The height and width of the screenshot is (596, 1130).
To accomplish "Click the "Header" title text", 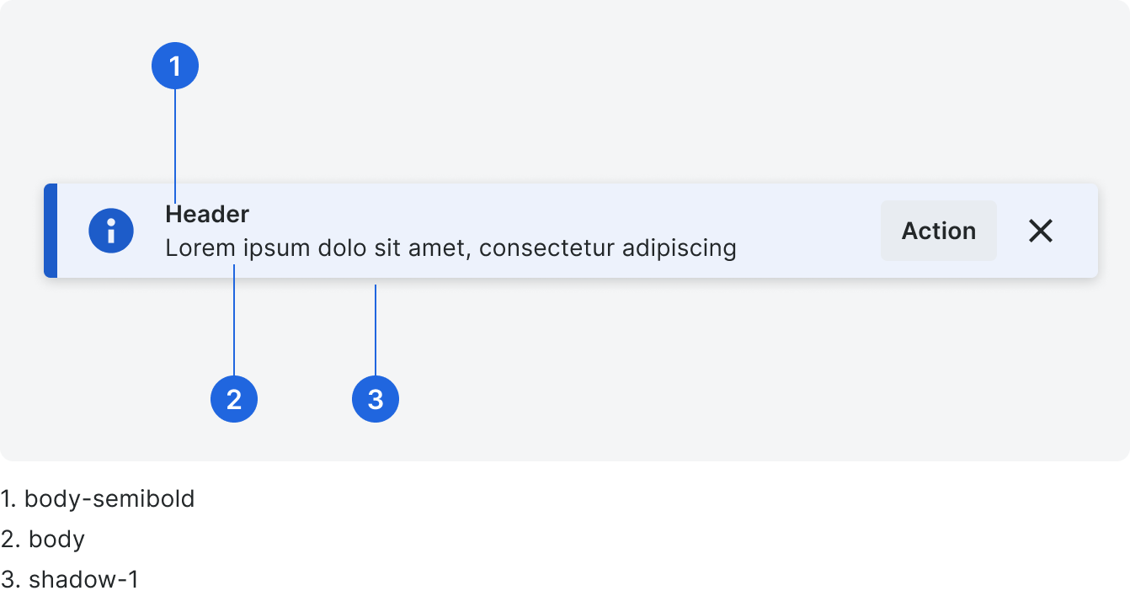I will 207,215.
